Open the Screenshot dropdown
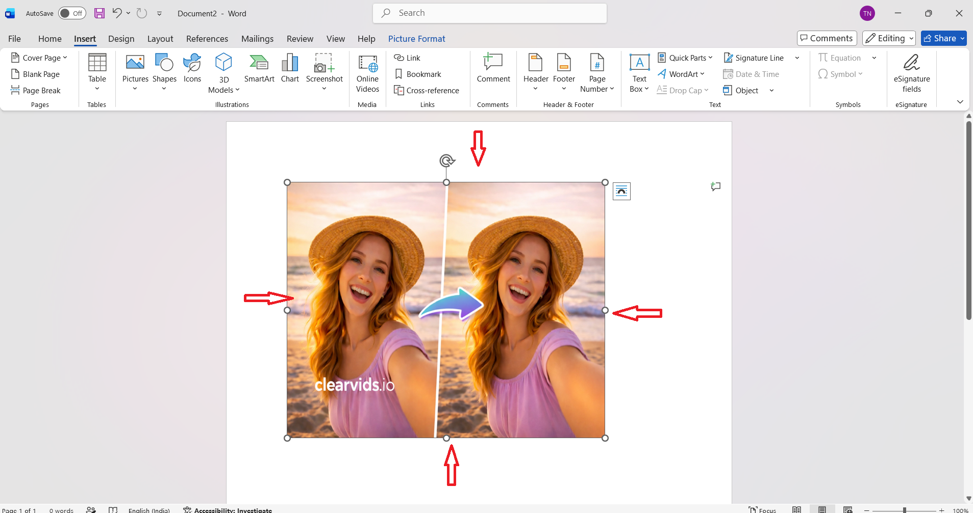 tap(324, 89)
